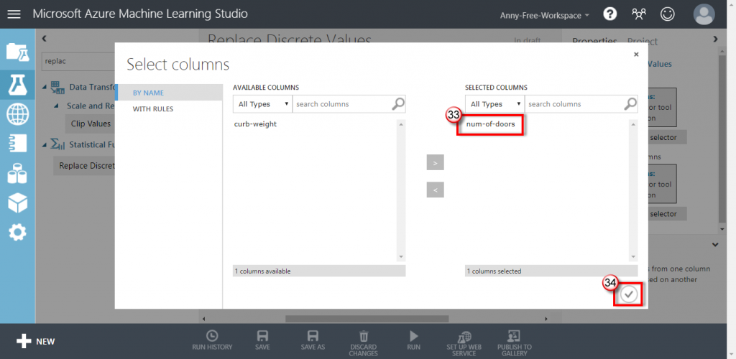736x359 pixels.
Task: Switch to the Project tab
Action: click(643, 41)
